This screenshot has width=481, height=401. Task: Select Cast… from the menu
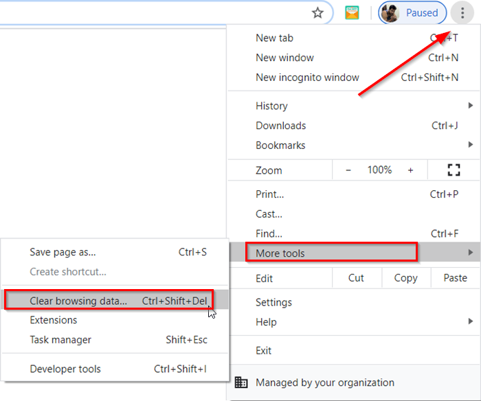(354, 214)
